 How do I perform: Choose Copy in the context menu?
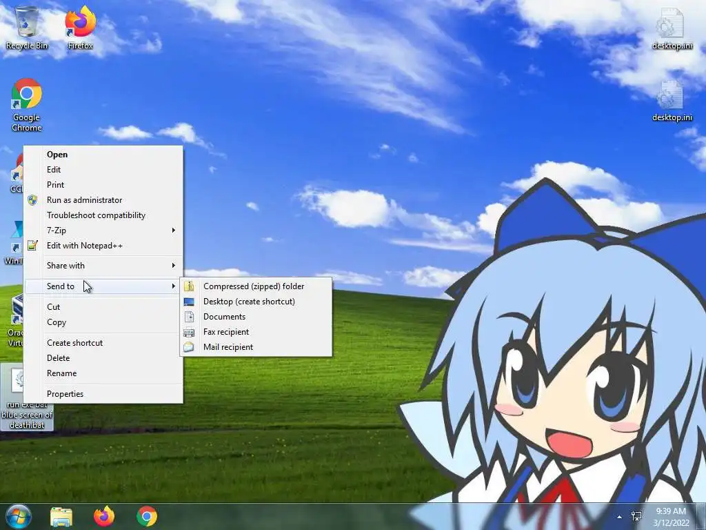point(103,322)
